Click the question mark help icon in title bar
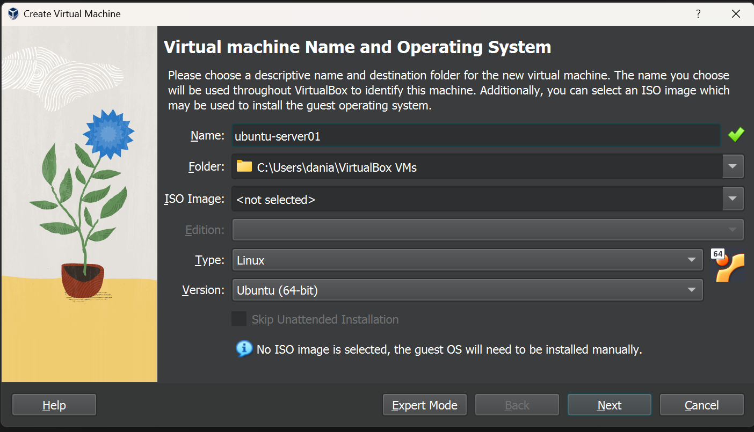The image size is (754, 432). (698, 13)
